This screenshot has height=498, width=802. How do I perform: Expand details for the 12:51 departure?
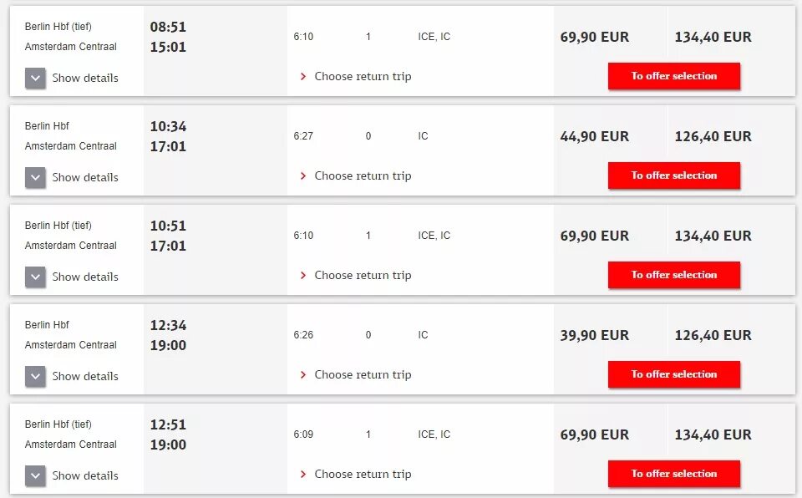pyautogui.click(x=35, y=476)
